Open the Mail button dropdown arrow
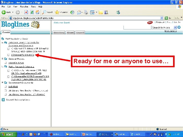The height and width of the screenshot is (137, 183). tap(82, 12)
